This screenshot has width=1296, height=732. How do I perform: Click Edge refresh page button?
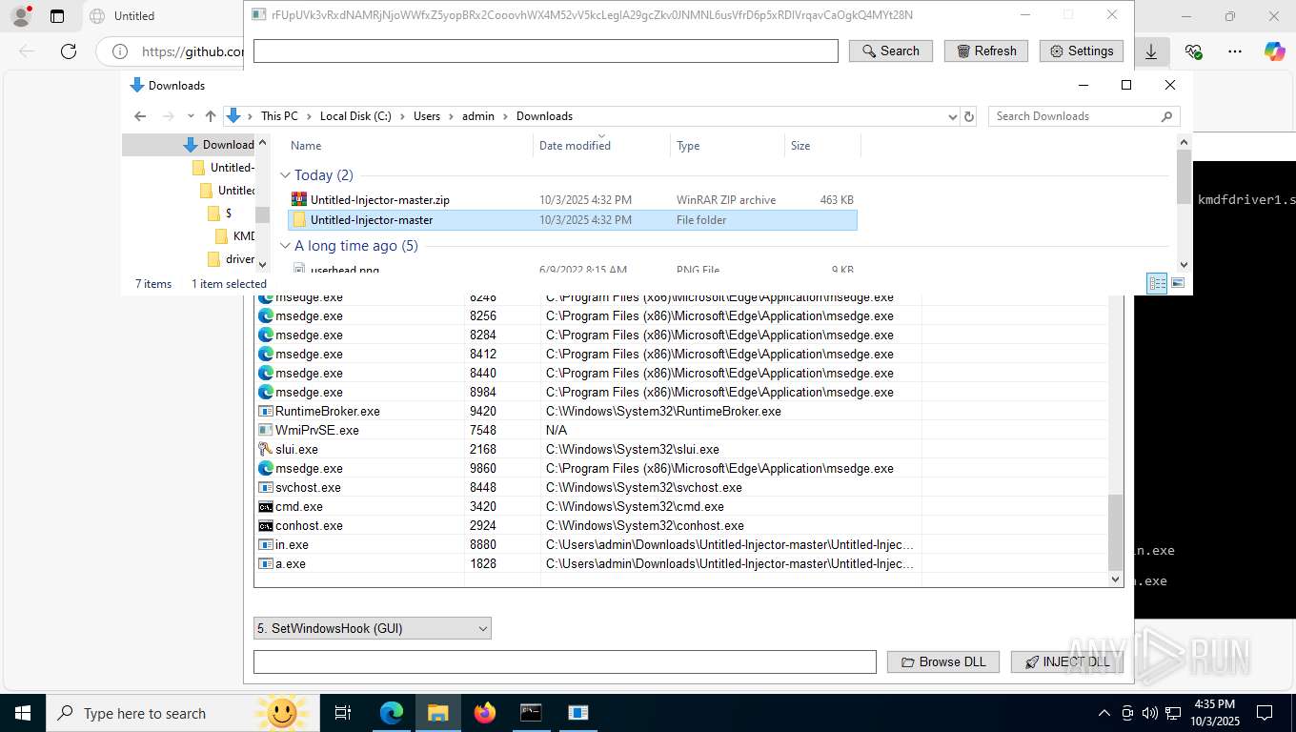69,51
